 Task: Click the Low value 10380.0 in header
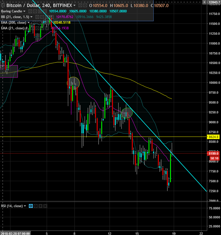[141, 5]
